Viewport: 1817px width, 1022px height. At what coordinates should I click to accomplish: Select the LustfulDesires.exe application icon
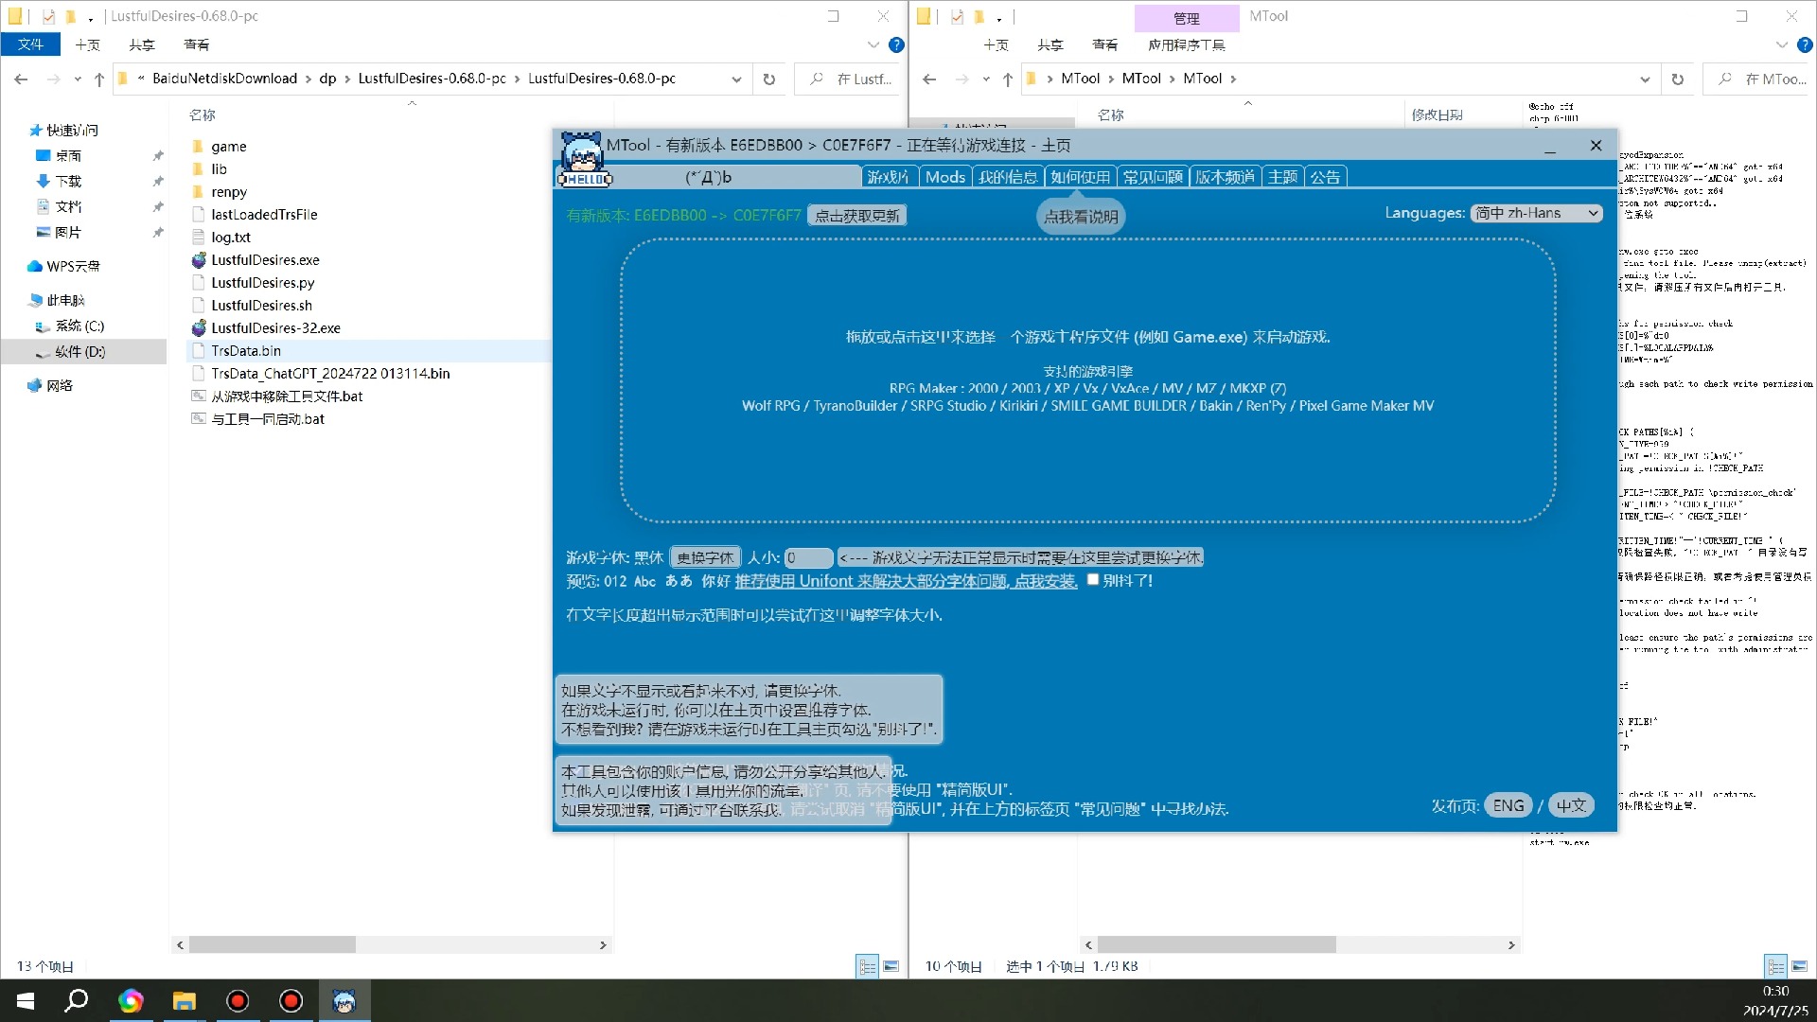pos(199,260)
